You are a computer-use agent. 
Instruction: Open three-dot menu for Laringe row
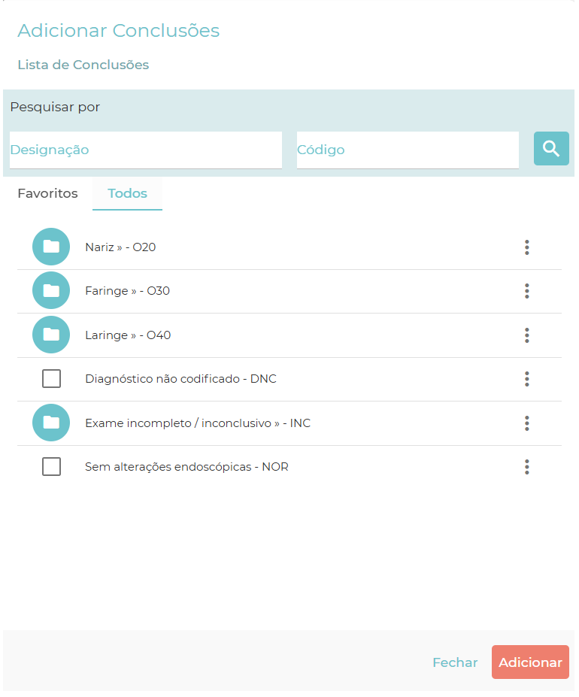pyautogui.click(x=527, y=335)
